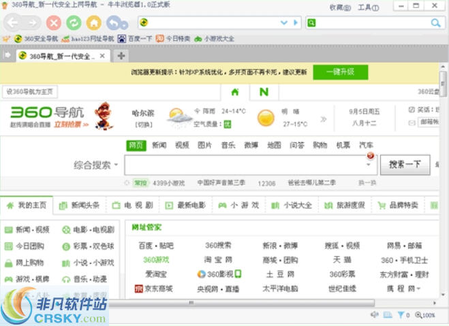Click the 一键升级 green button
449x326 pixels.
pos(341,72)
